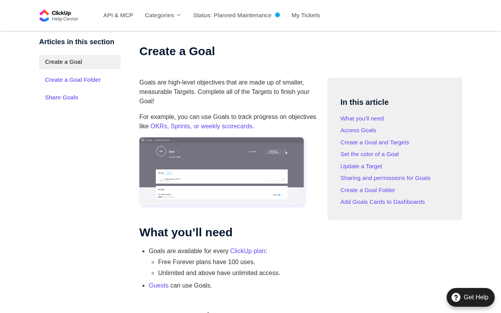The image size is (501, 313).
Task: Expand the Categories dropdown chevron
Action: pos(178,15)
